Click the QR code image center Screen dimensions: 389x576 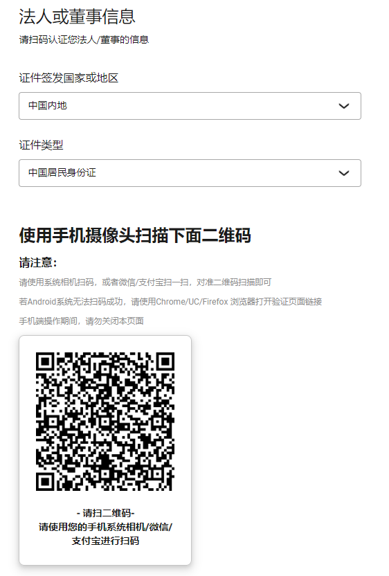[x=105, y=422]
